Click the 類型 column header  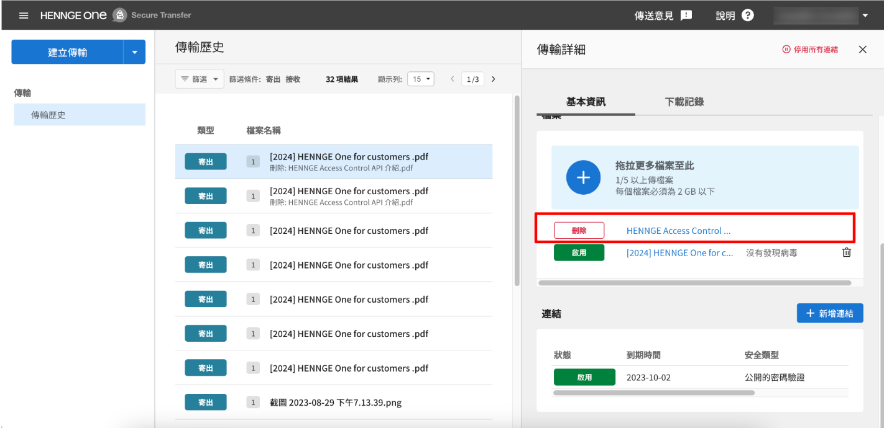click(x=206, y=130)
